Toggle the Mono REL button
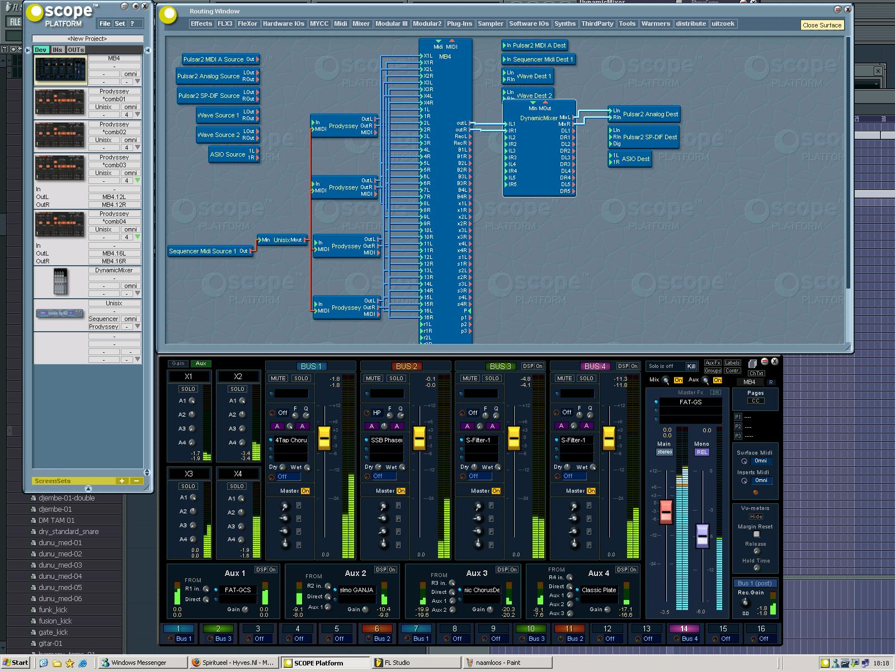This screenshot has width=895, height=671. pyautogui.click(x=702, y=452)
